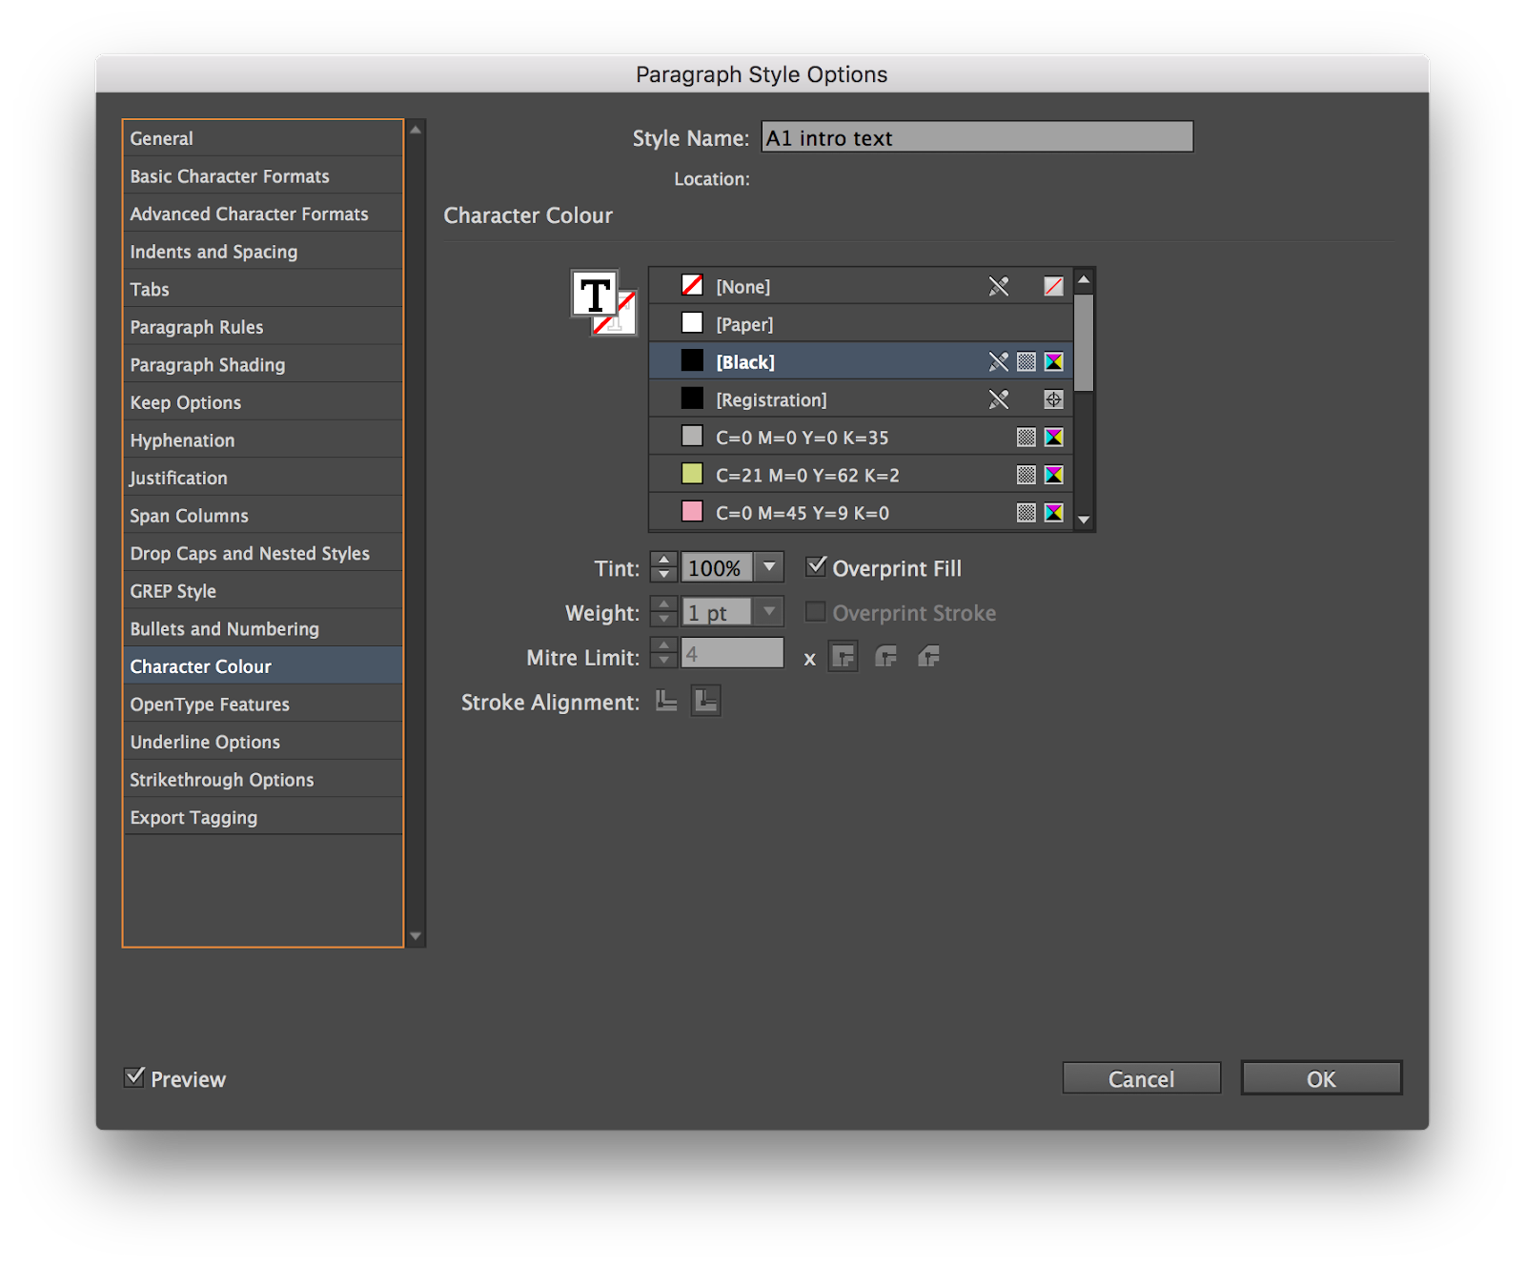Screen dimensions: 1525x1267
Task: Set stroke alignment to center icon
Action: click(666, 702)
